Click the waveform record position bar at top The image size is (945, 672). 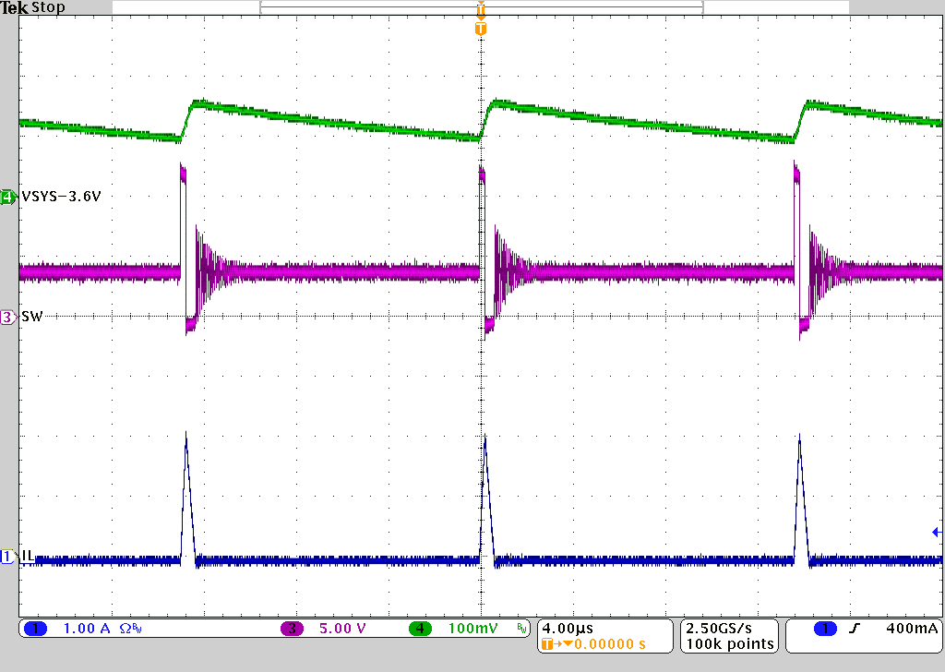pyautogui.click(x=480, y=5)
